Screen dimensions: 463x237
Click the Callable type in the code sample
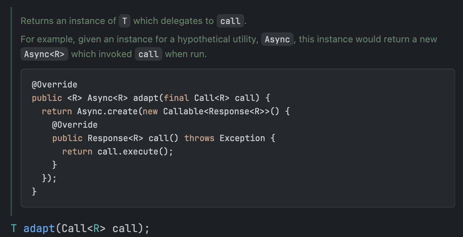(x=184, y=111)
